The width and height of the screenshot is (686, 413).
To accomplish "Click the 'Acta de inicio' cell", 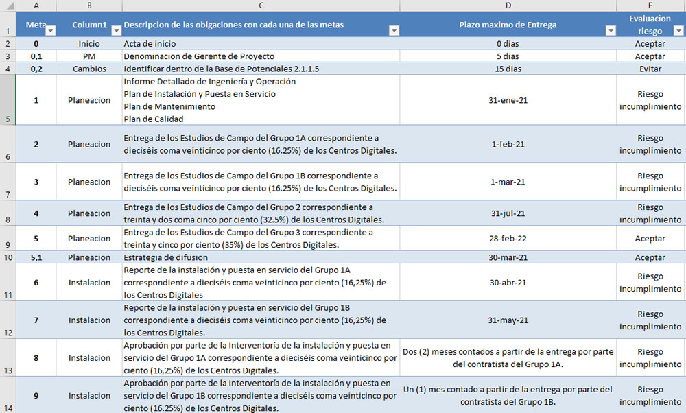I will [261, 43].
